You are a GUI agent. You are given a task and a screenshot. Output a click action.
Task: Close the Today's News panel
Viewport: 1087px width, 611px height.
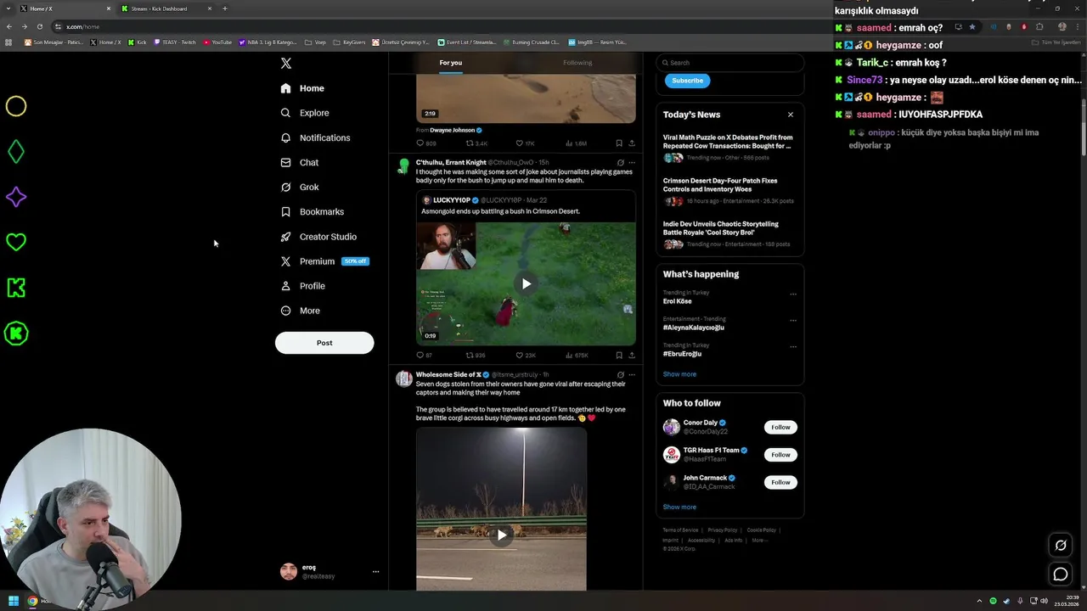(x=791, y=115)
